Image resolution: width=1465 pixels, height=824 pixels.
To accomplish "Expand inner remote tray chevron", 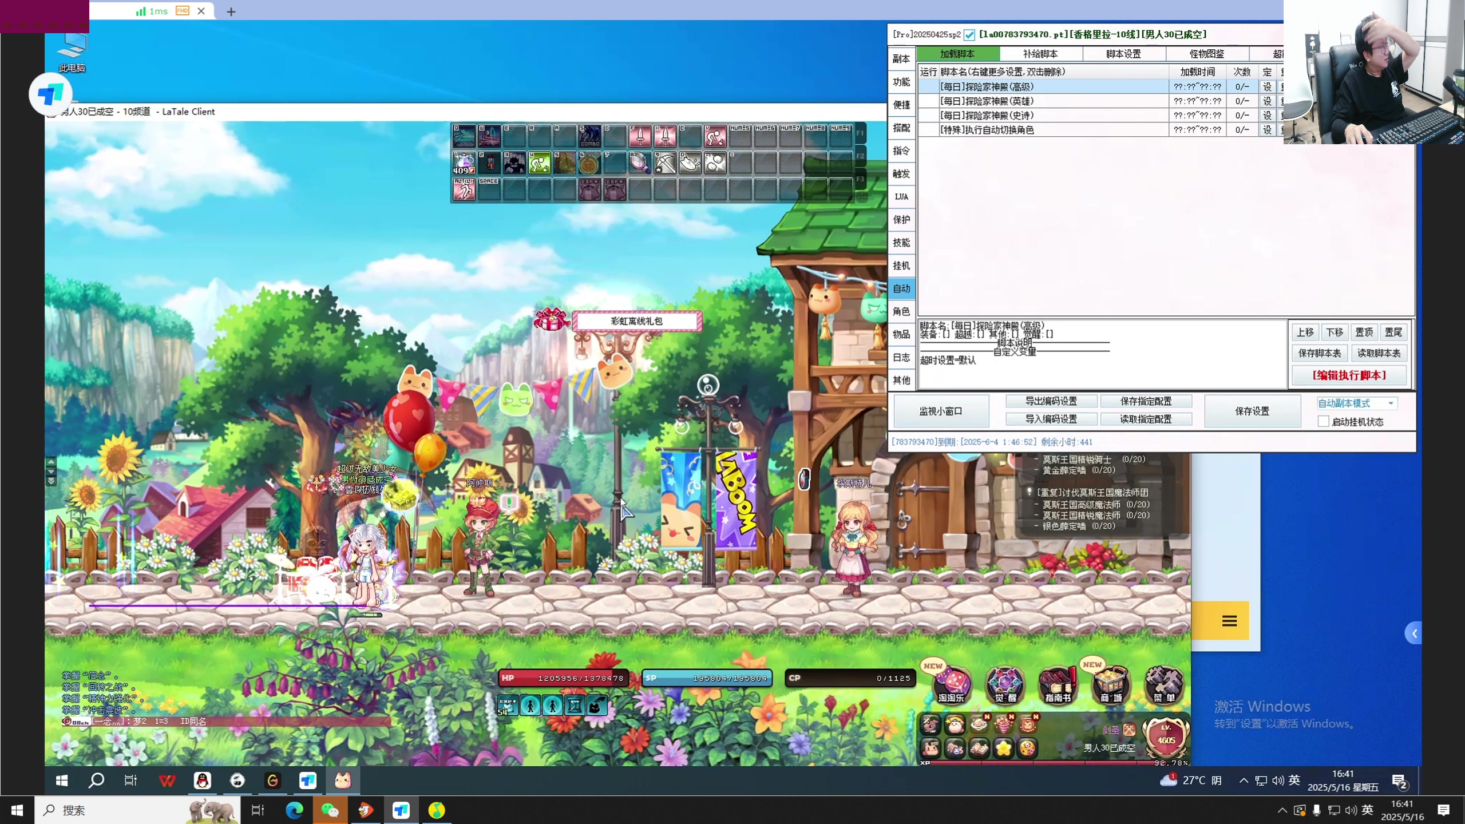I will (x=1244, y=781).
